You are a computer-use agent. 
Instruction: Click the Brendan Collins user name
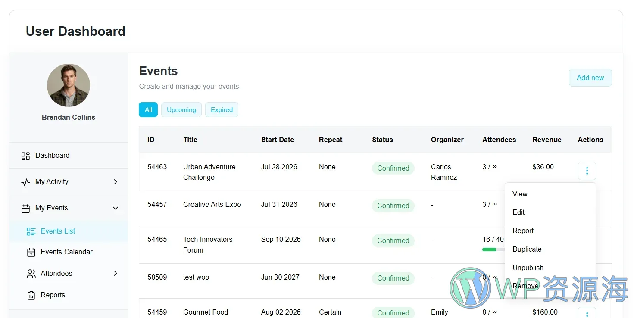[x=69, y=117]
